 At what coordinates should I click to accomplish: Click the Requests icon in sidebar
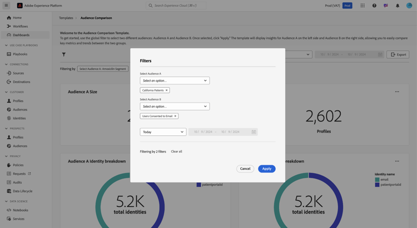click(x=9, y=174)
